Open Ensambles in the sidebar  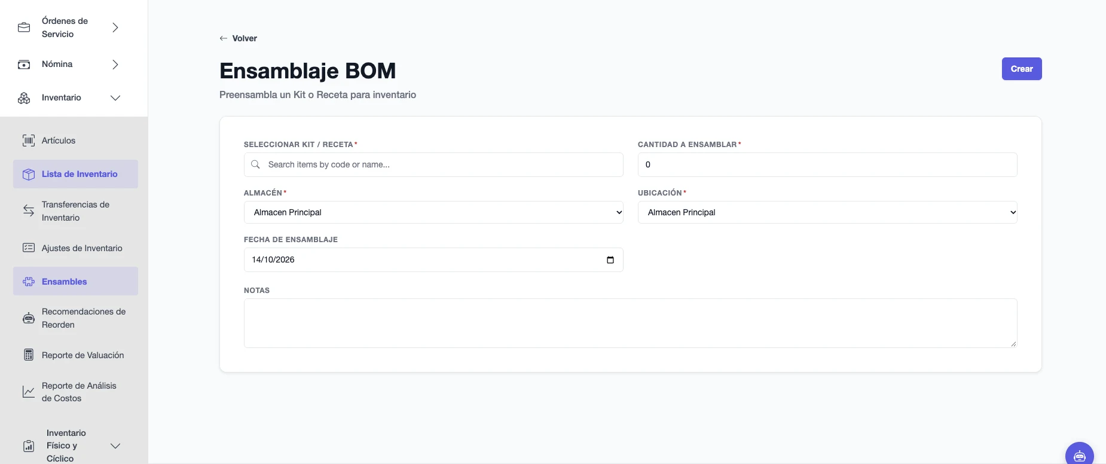(75, 282)
